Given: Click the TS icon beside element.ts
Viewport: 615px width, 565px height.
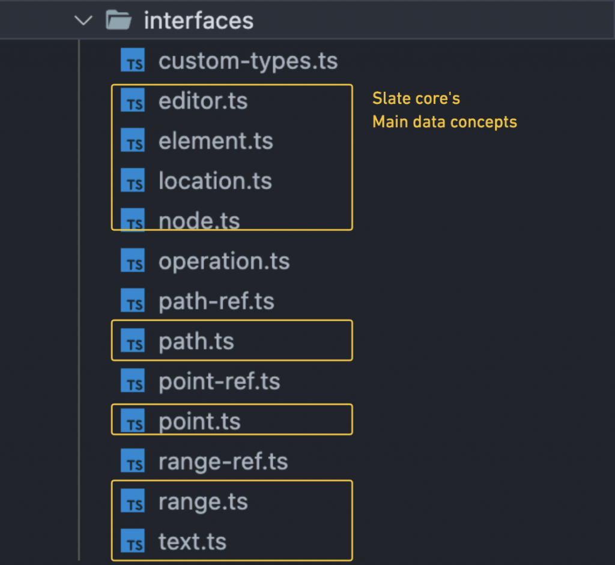Looking at the screenshot, I should (133, 141).
